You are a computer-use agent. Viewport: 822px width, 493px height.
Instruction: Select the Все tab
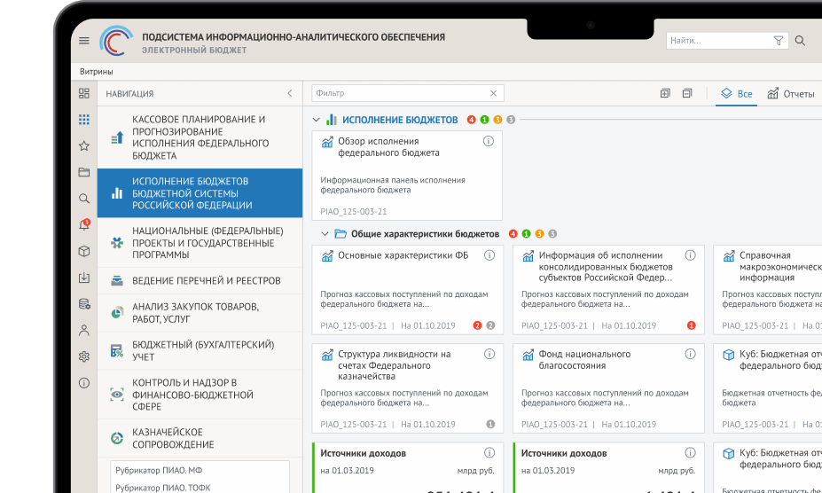736,94
